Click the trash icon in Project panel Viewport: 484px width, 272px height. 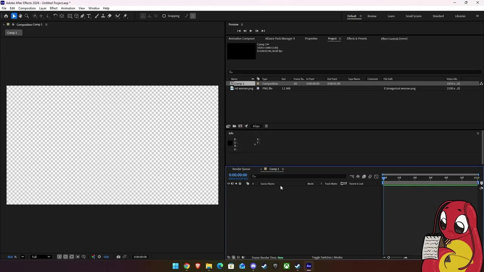pos(266,126)
